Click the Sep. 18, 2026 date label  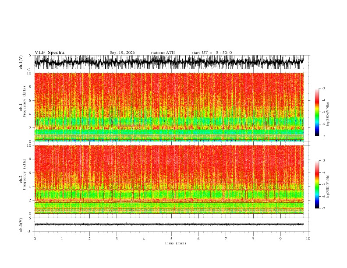[x=122, y=53]
